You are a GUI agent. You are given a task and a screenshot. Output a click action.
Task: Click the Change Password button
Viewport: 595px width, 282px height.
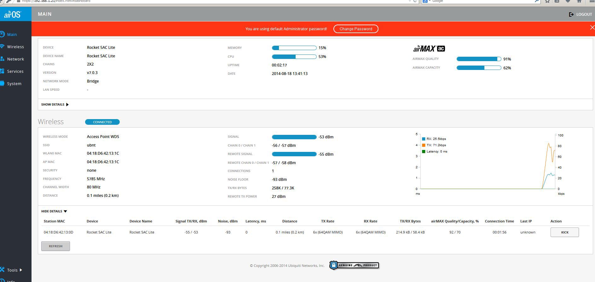(356, 29)
